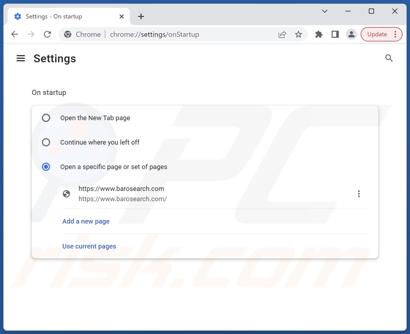
Task: Click the https://www.barosearch.com/ URL text
Action: tap(122, 199)
